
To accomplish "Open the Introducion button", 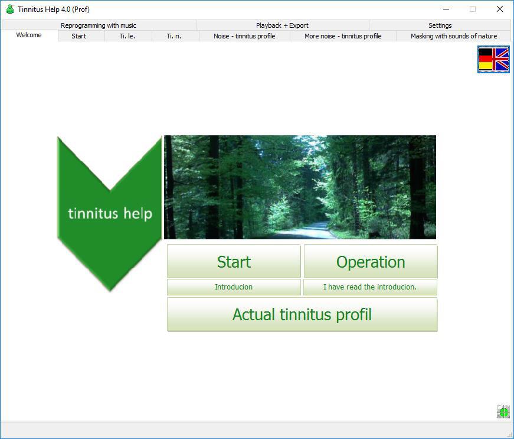I will pyautogui.click(x=234, y=287).
